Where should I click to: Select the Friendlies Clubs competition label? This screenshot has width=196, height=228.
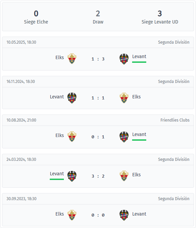click(x=175, y=120)
